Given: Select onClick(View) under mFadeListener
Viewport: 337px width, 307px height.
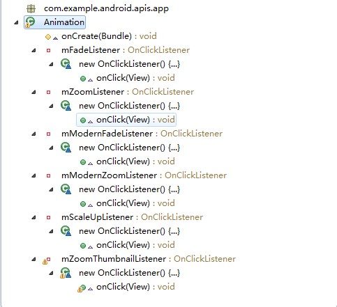Looking at the screenshot, I should [x=135, y=78].
